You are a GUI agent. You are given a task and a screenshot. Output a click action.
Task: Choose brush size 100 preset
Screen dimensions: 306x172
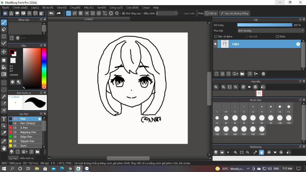click(x=280, y=119)
